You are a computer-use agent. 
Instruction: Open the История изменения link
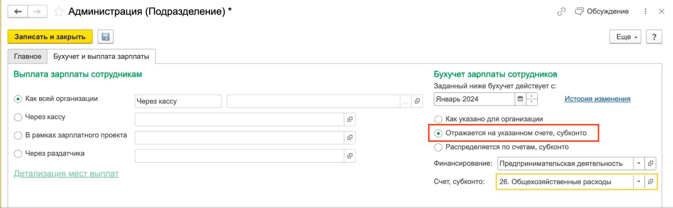point(597,99)
